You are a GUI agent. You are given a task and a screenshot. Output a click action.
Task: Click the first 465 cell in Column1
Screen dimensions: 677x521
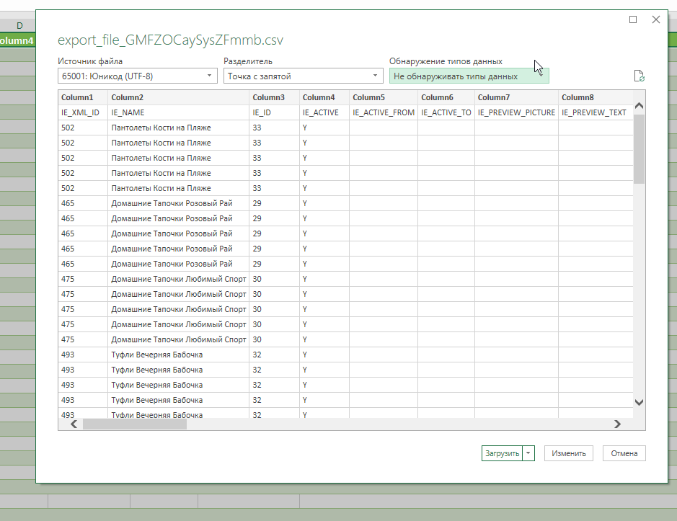point(83,203)
